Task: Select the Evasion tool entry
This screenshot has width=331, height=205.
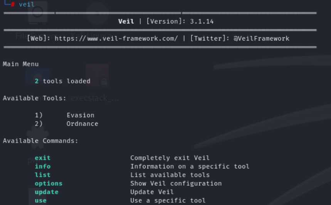Action: (x=81, y=115)
